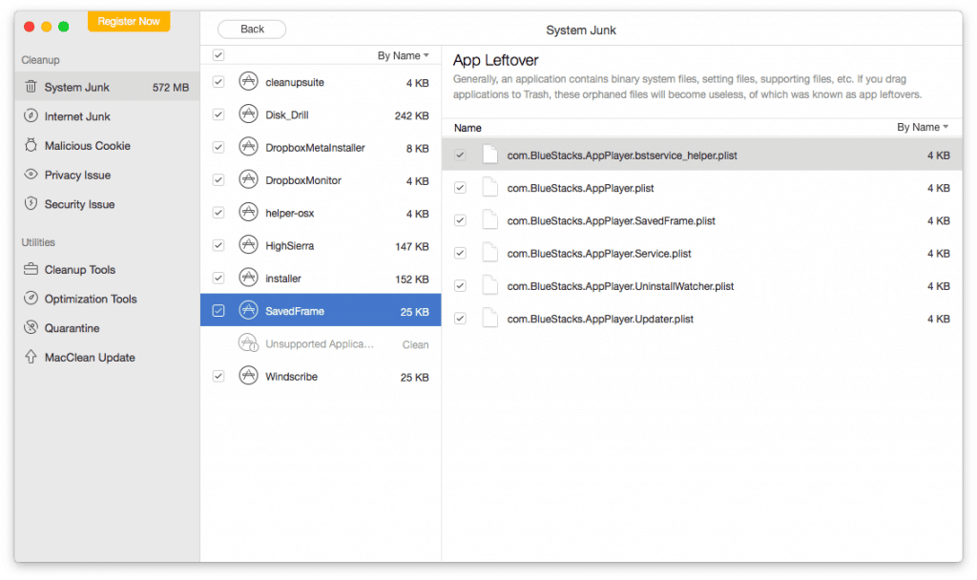Click the cleanupsuite app icon
This screenshot has width=977, height=580.
click(x=249, y=82)
